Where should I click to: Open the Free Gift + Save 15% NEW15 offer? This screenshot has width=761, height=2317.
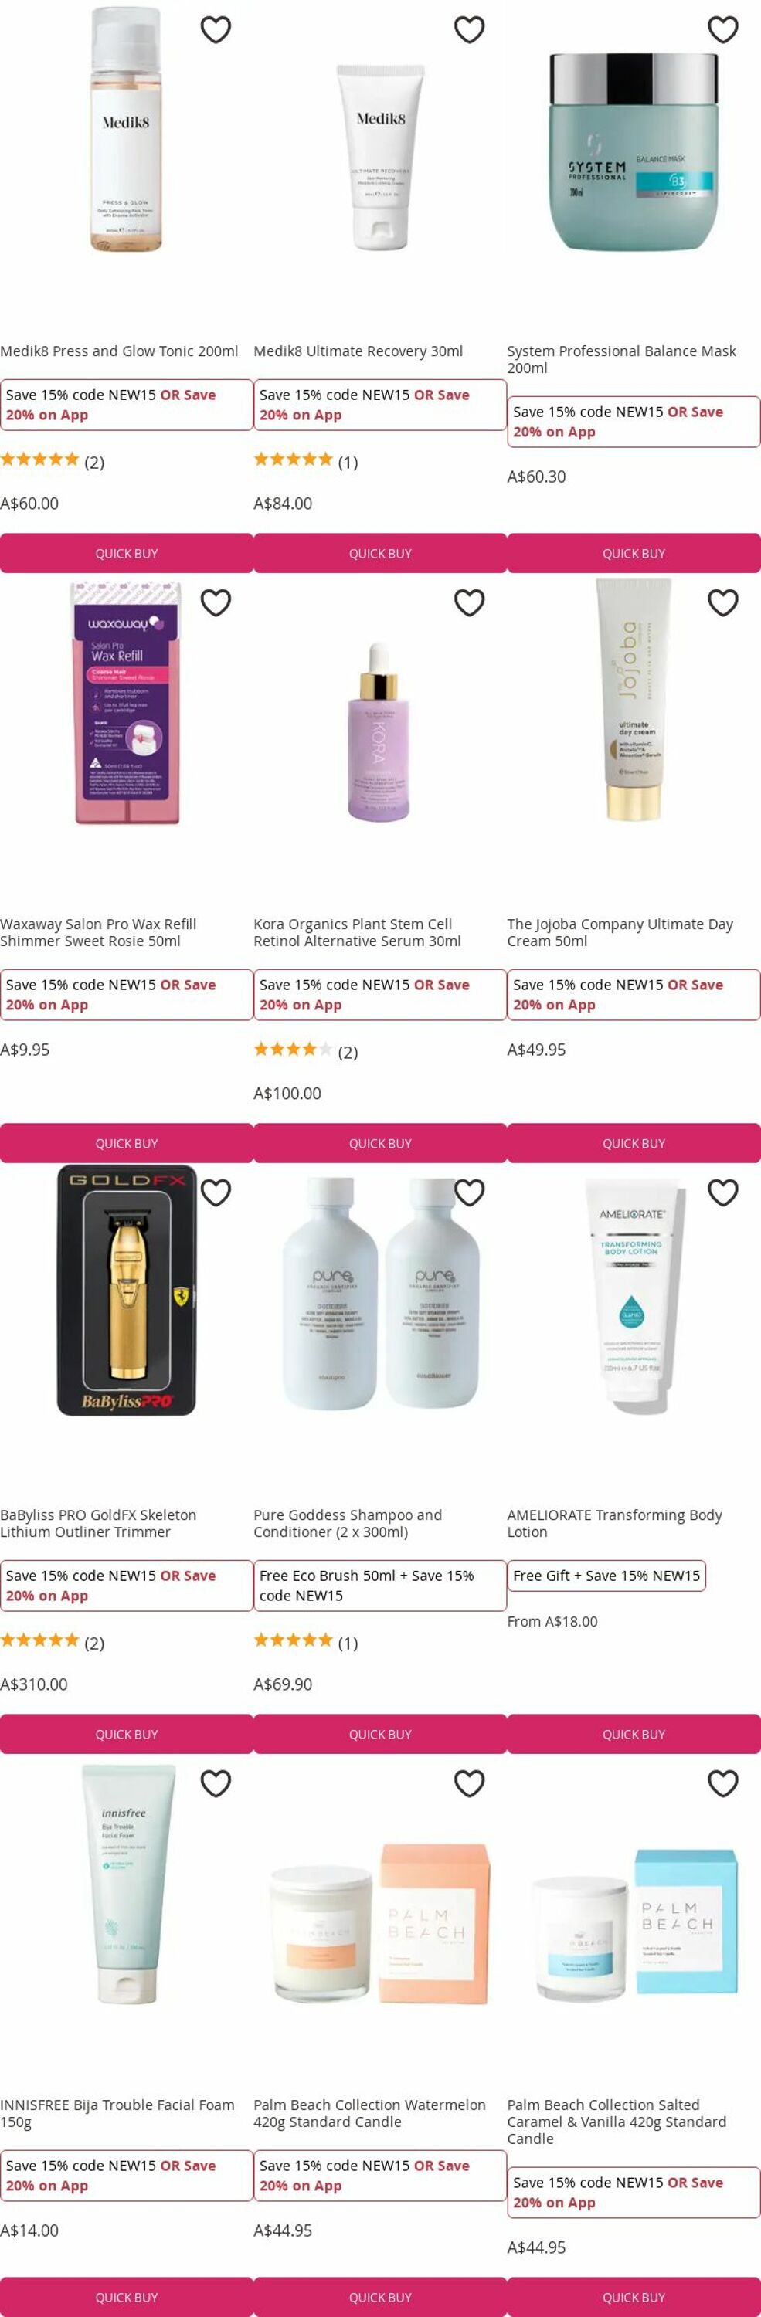pos(606,1576)
